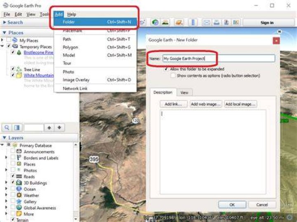The image size is (297, 222).
Task: Toggle the Roads layer checkbox
Action: (x=13, y=176)
